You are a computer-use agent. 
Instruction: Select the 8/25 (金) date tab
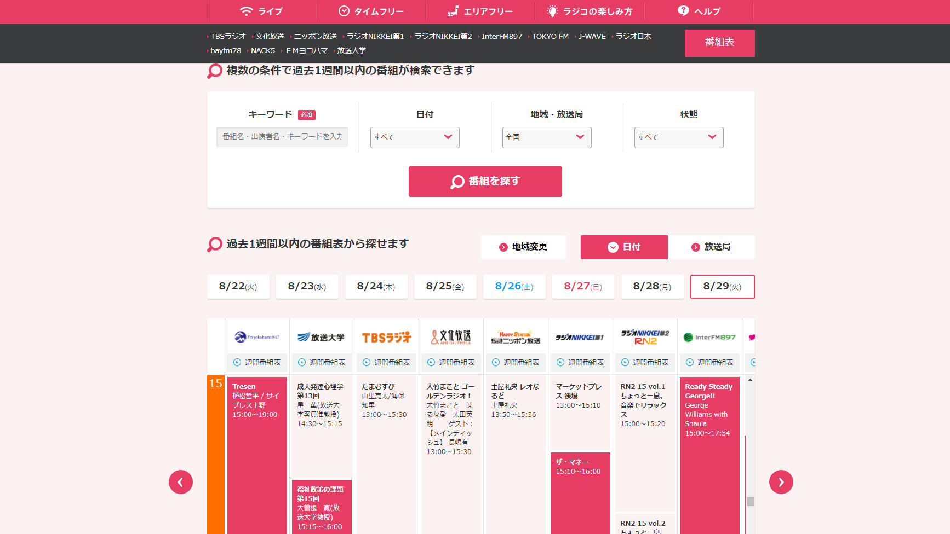click(x=445, y=287)
